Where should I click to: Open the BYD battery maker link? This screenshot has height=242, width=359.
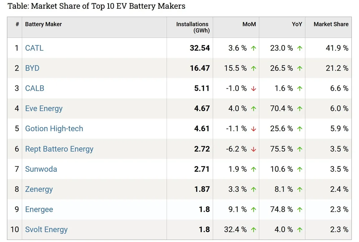tap(32, 68)
